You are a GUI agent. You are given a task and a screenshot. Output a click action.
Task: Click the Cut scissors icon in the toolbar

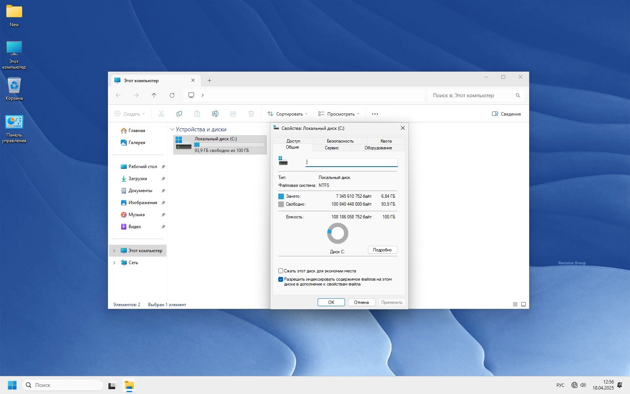click(161, 114)
